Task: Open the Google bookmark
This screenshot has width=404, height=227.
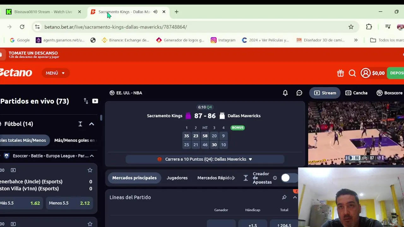Action: [x=20, y=40]
